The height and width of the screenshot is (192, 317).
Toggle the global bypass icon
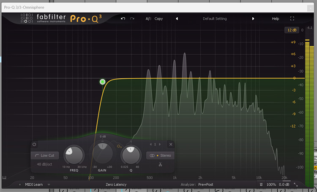click(x=261, y=184)
